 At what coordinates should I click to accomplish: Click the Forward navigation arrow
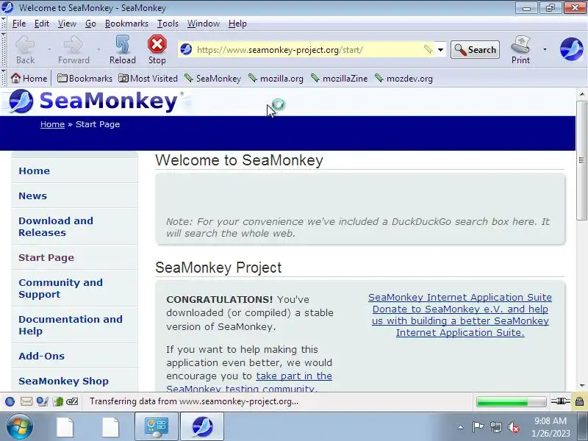73,49
